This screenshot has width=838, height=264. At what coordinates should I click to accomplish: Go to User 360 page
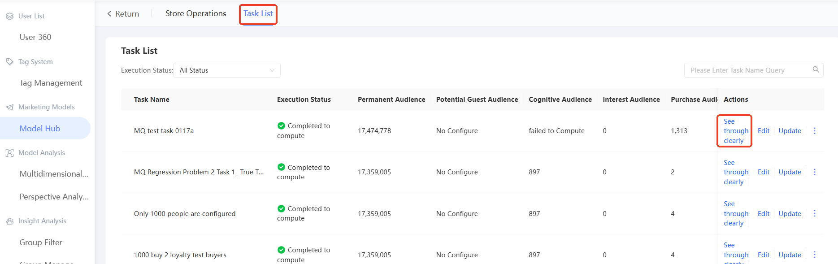coord(35,37)
